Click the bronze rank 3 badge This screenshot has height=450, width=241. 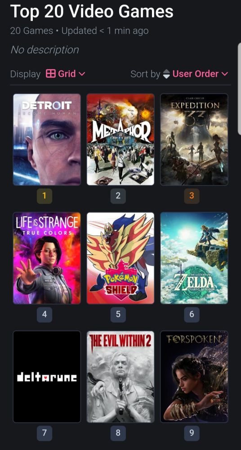(x=192, y=196)
